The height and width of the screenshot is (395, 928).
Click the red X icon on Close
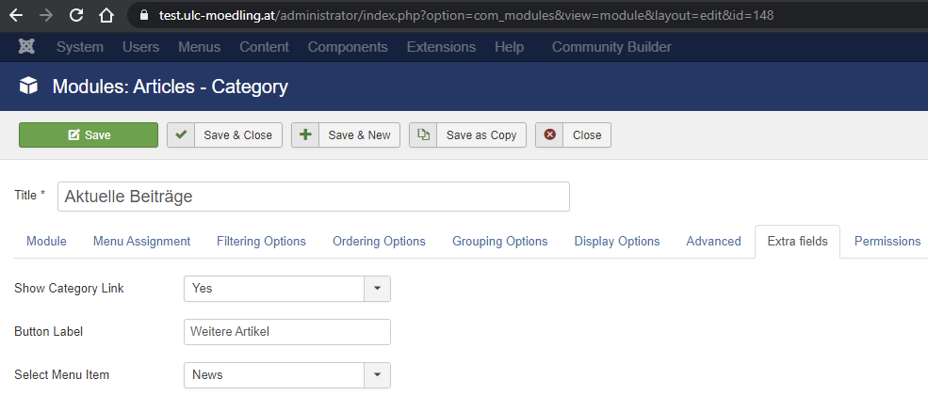549,135
